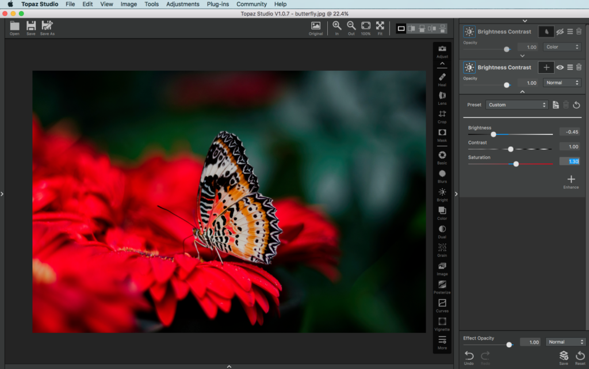The image size is (589, 369).
Task: Select the Lens tool
Action: (442, 98)
